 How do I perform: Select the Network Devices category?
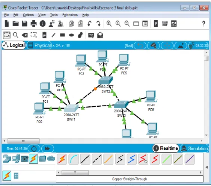(x=7, y=159)
